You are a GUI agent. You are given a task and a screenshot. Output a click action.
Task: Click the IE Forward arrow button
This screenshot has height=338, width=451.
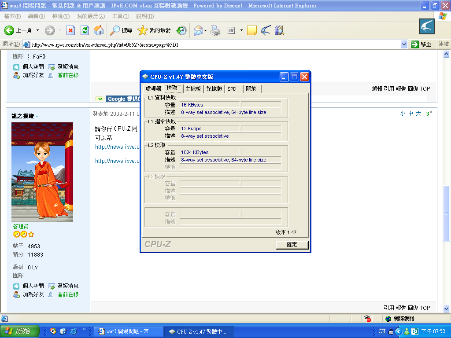[x=50, y=30]
